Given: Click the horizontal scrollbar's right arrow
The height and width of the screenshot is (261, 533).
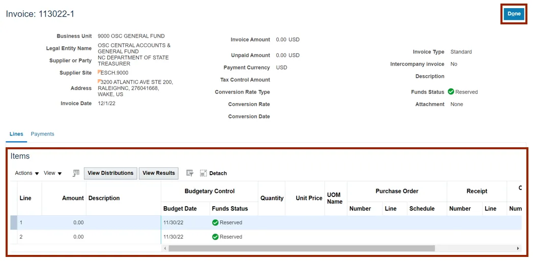Looking at the screenshot, I should 518,248.
